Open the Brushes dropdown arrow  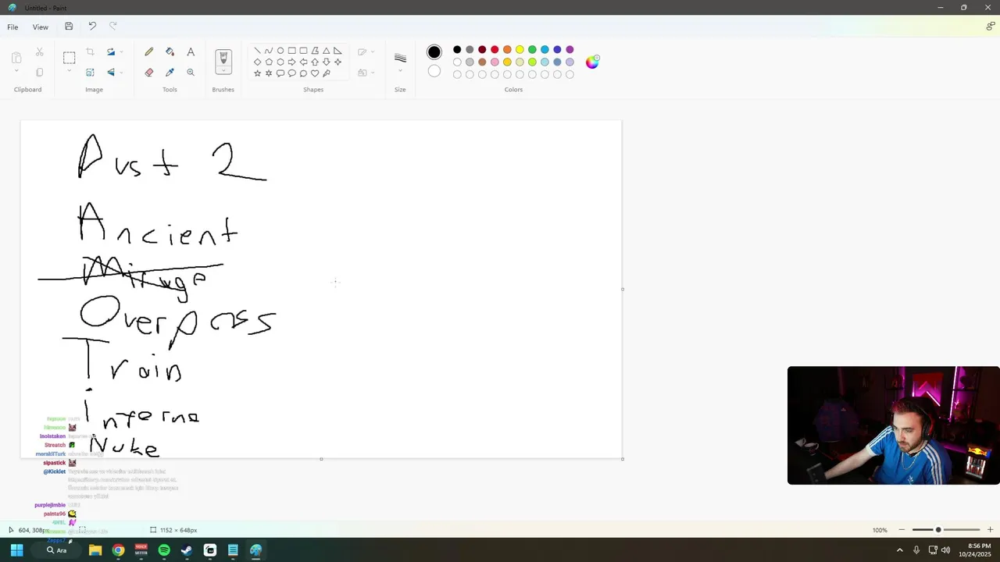point(223,72)
